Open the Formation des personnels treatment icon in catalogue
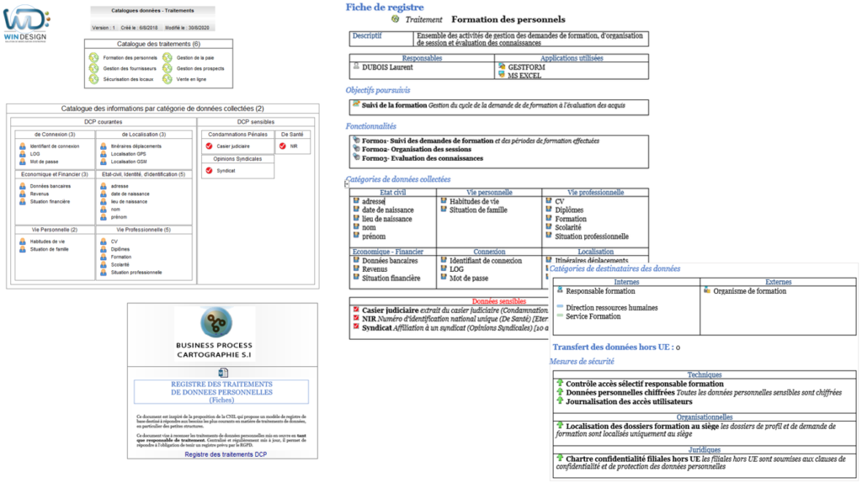 click(x=94, y=58)
